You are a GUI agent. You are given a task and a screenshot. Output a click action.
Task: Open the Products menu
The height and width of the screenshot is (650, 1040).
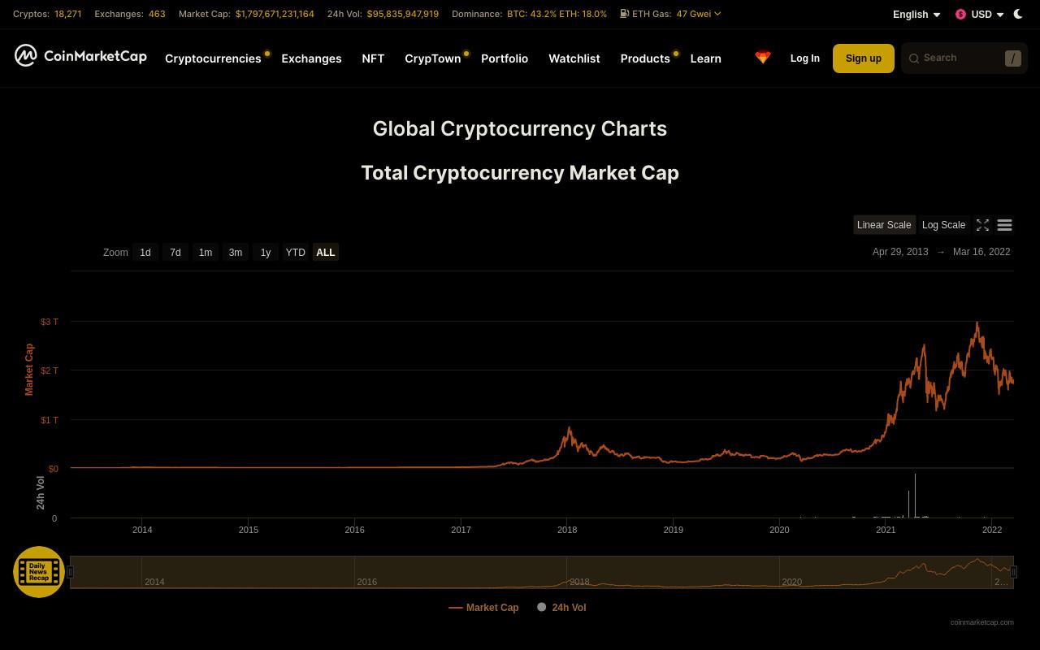[x=645, y=58]
